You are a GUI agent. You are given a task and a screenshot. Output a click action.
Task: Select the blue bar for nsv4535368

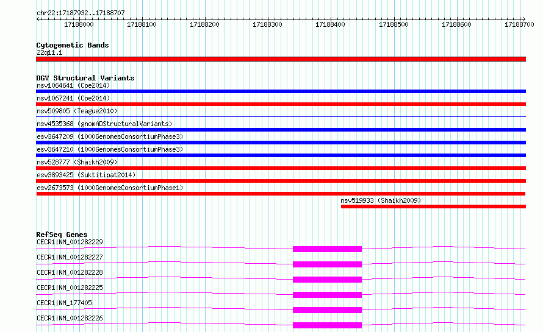(x=281, y=130)
